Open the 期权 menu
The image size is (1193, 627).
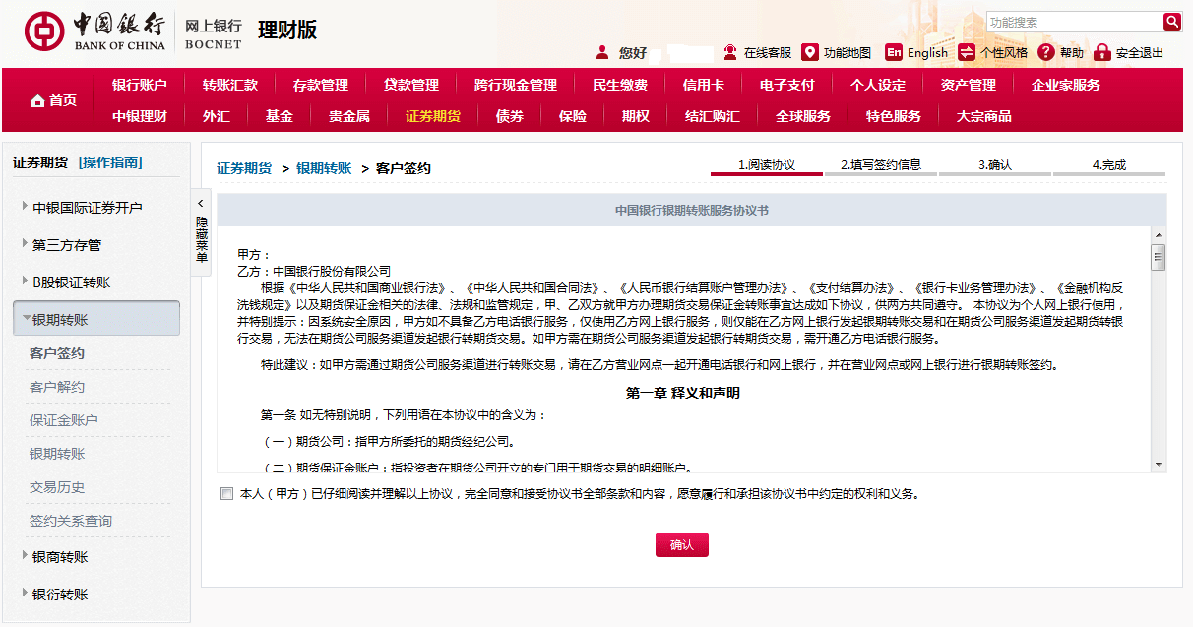pos(636,116)
